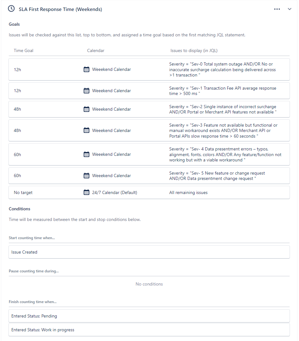Select the Entered Status: Pending condition

click(x=149, y=316)
